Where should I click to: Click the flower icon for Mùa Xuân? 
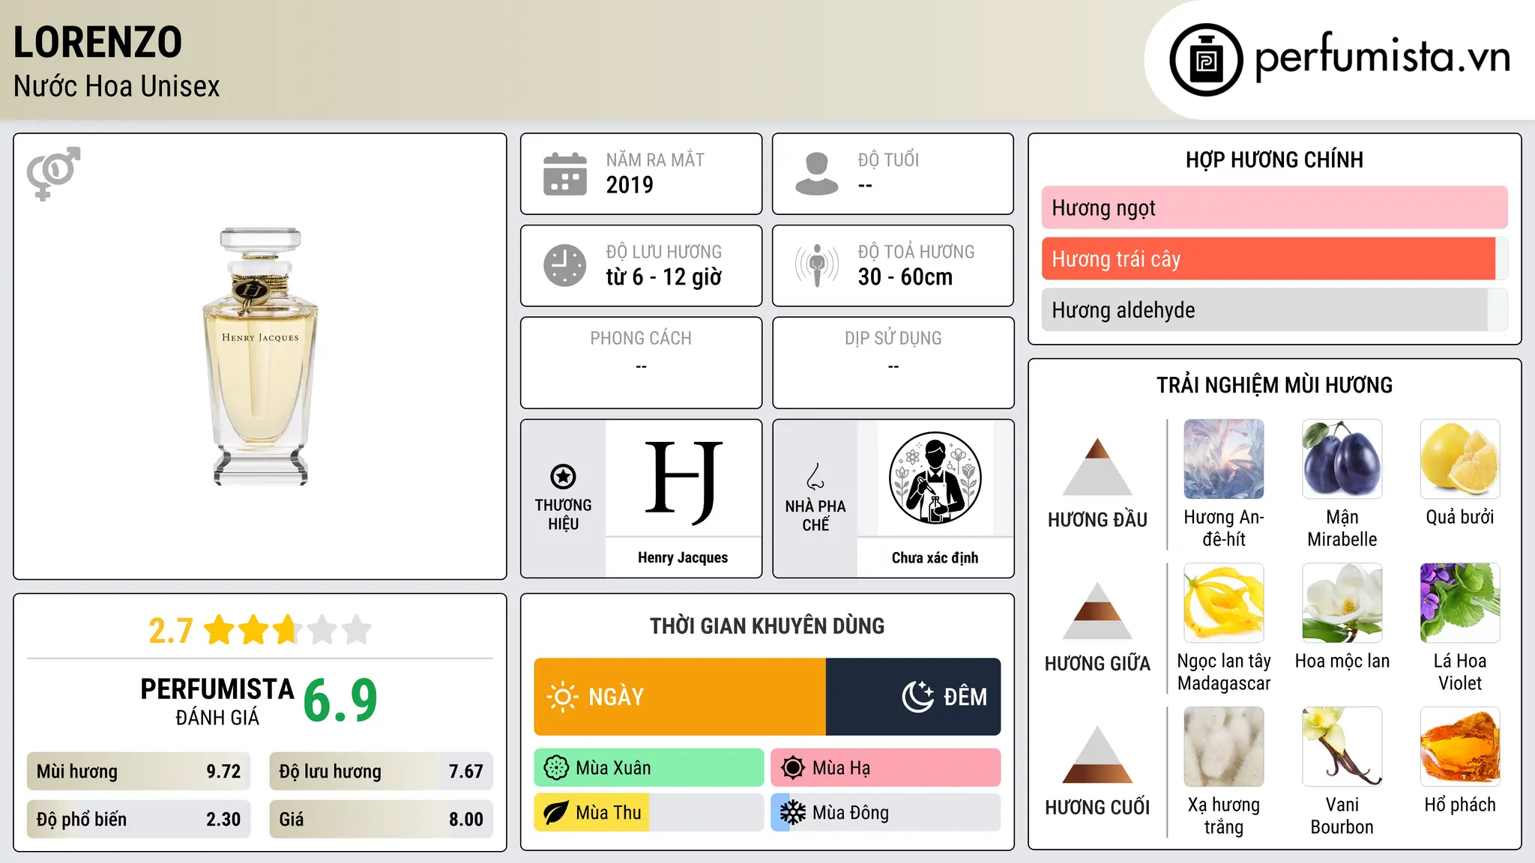click(x=556, y=768)
